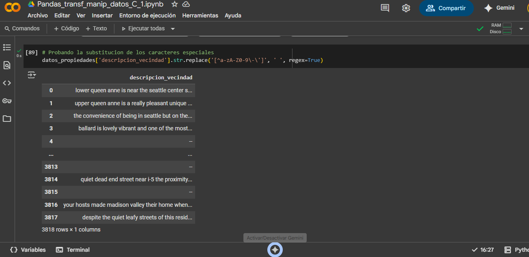Open the code snippets sidebar icon
This screenshot has height=257, width=529.
click(x=7, y=83)
